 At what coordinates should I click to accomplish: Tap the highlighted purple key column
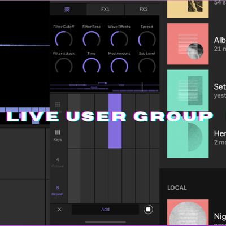tap(115, 121)
